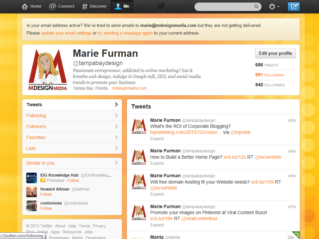
Task: Click avatar on Pinterest tweet
Action: (x=139, y=212)
